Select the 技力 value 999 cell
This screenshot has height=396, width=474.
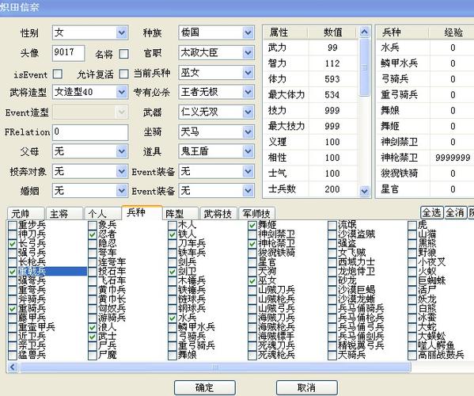point(332,111)
